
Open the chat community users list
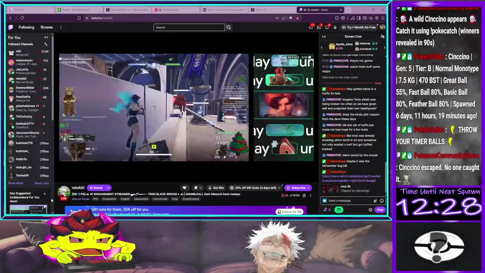click(x=382, y=37)
